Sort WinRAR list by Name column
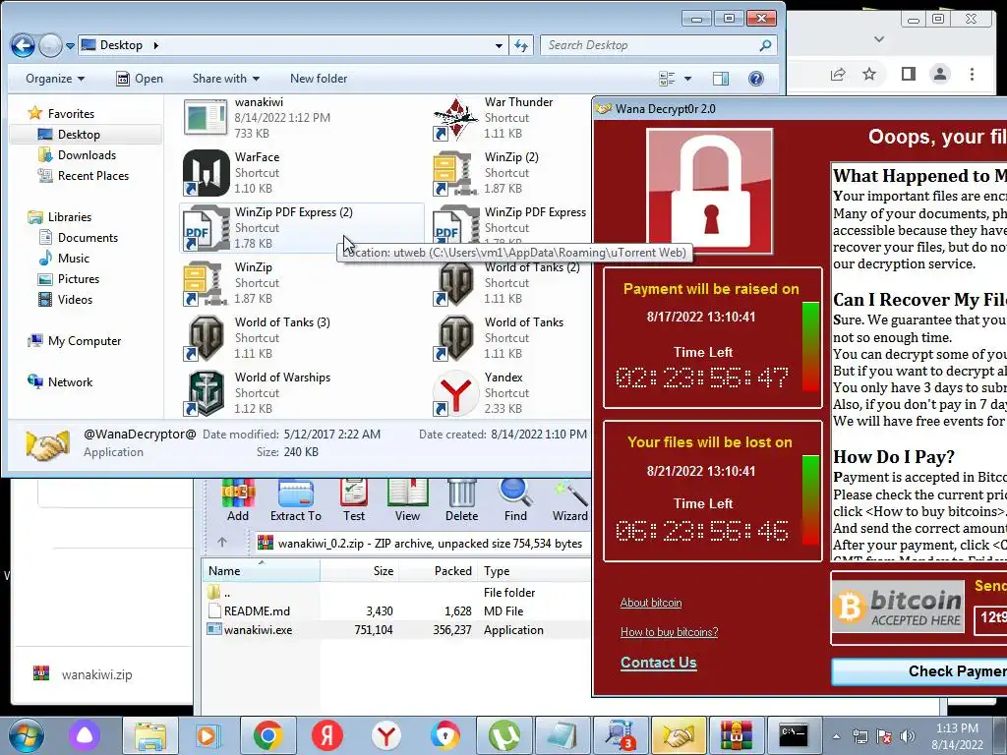The height and width of the screenshot is (755, 1007). coord(261,571)
